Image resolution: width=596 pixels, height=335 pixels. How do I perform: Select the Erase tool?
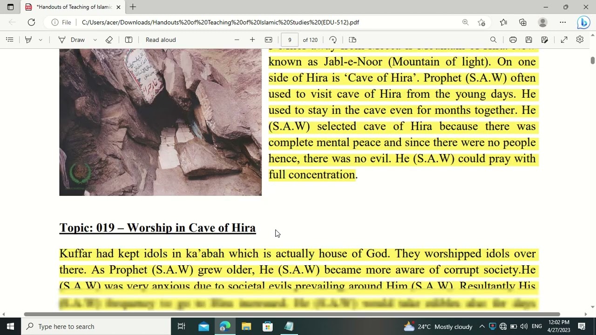(109, 40)
